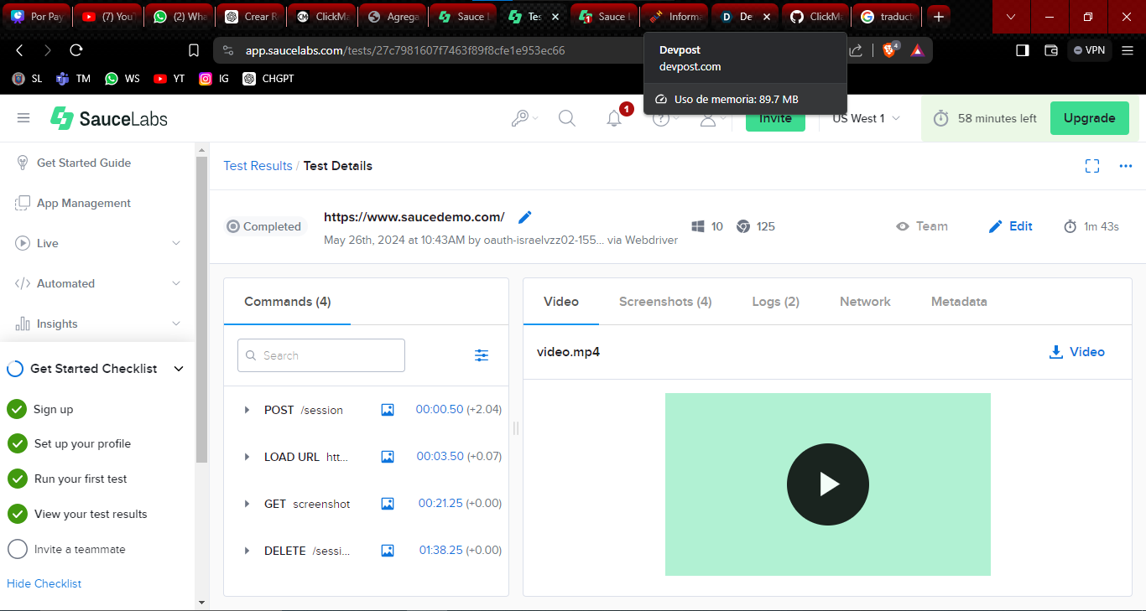Go back to Test Results breadcrumb

click(x=258, y=166)
